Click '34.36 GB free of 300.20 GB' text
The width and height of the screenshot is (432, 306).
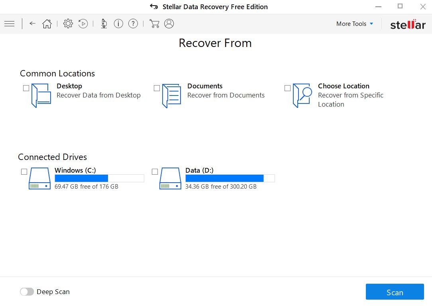tap(221, 187)
